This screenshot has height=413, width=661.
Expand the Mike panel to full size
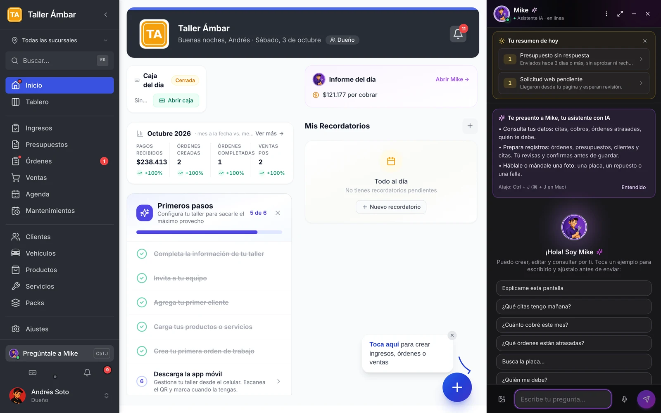[x=620, y=14]
